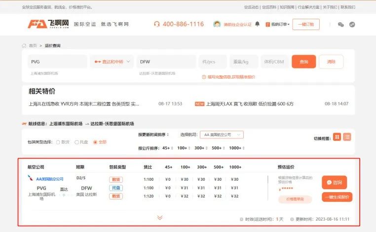Click the headset phone icon
This screenshot has height=232, width=376.
click(x=157, y=24)
